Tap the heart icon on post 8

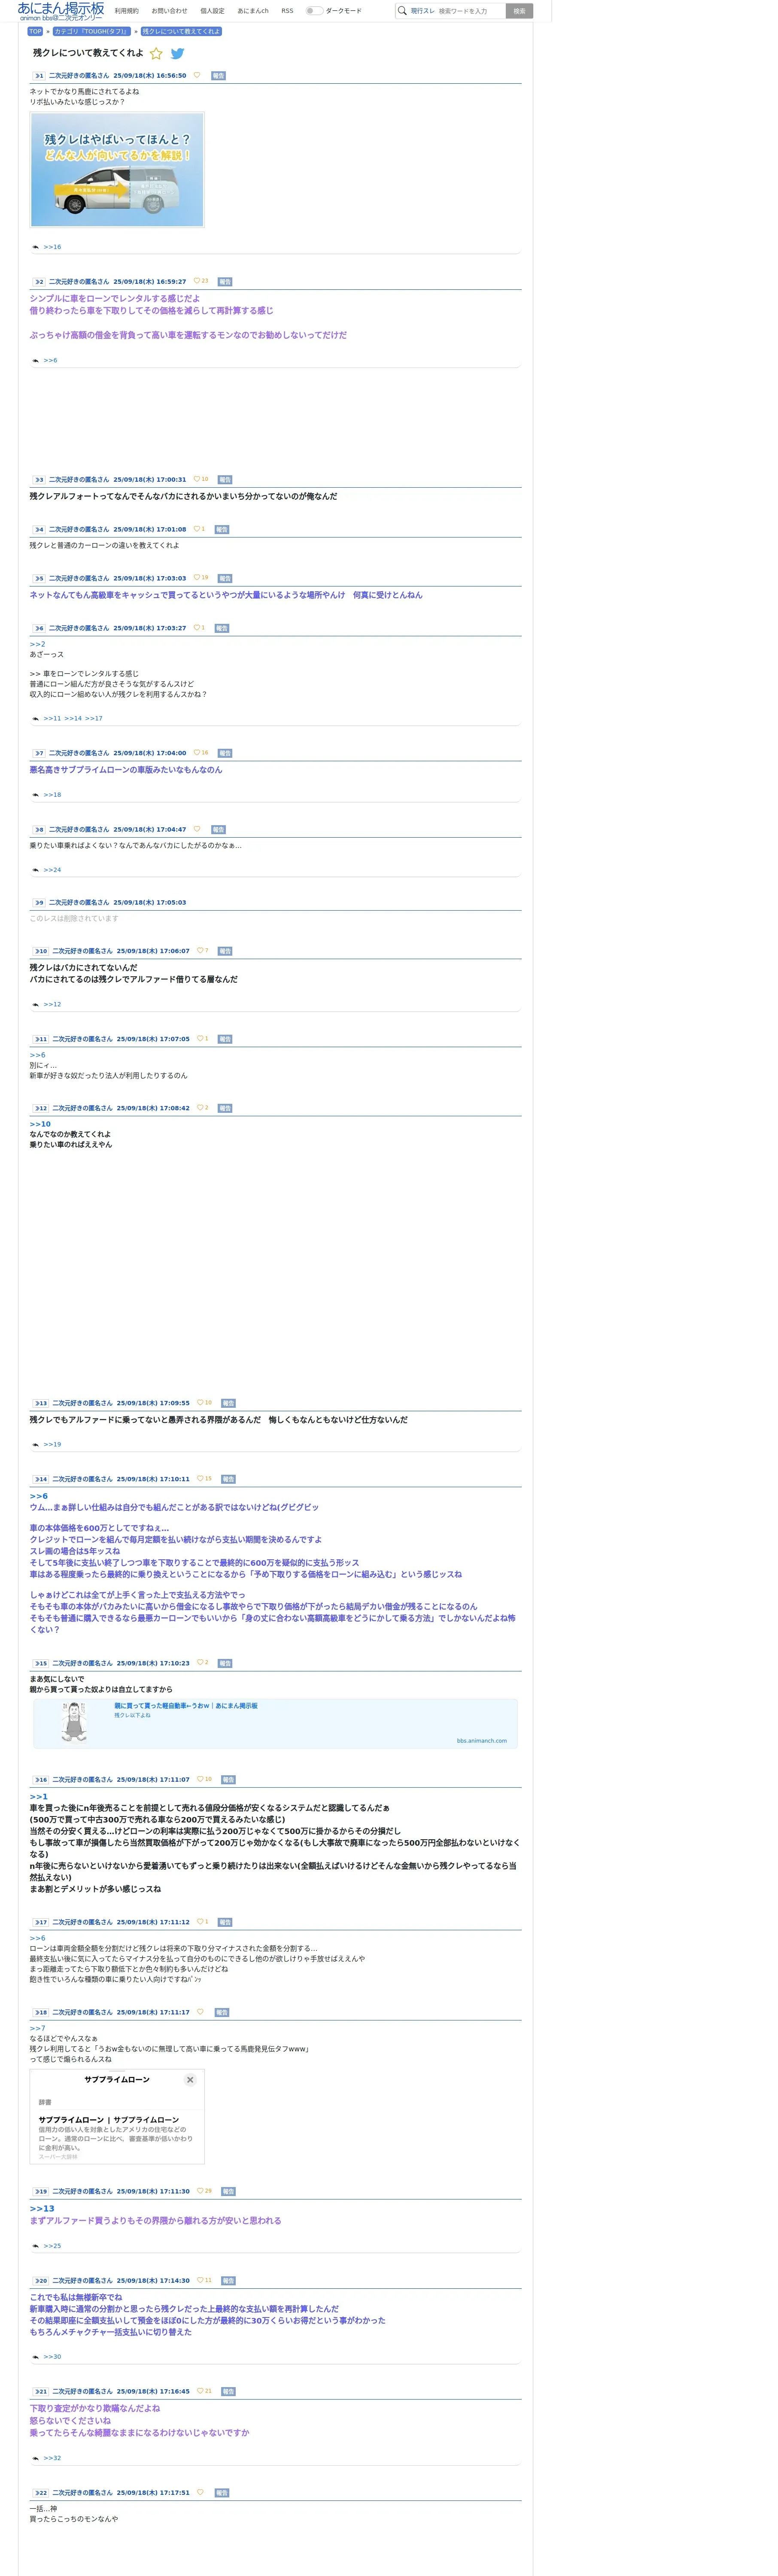click(x=197, y=829)
